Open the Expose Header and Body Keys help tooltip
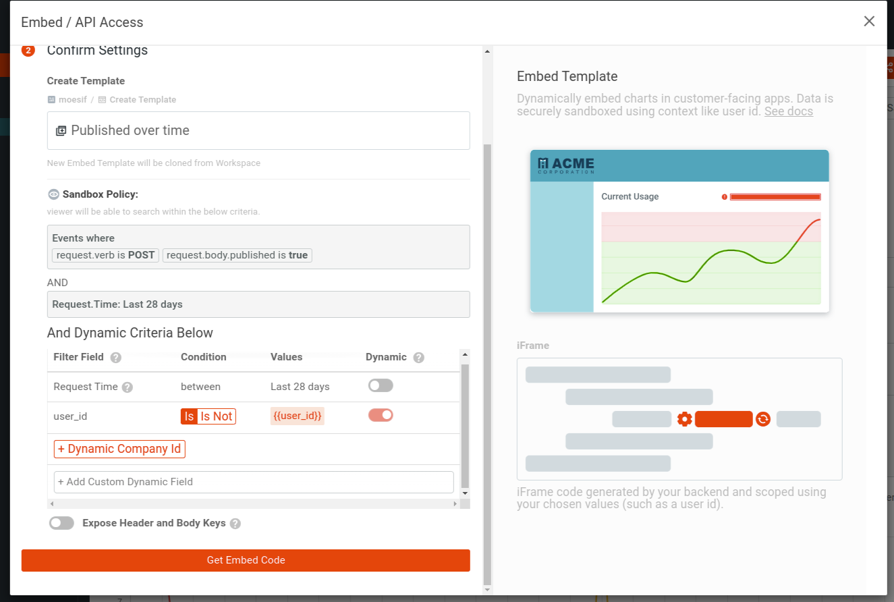 point(234,523)
